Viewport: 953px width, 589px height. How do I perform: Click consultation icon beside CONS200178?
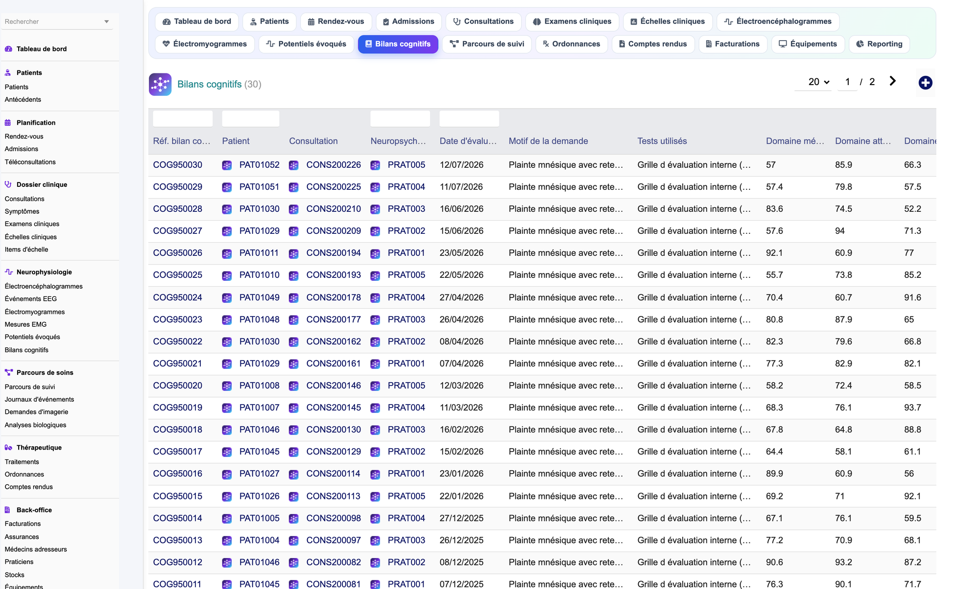pos(294,297)
